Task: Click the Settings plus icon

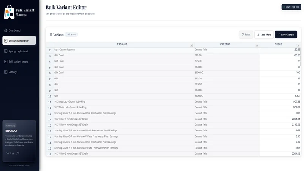Action: (6, 72)
